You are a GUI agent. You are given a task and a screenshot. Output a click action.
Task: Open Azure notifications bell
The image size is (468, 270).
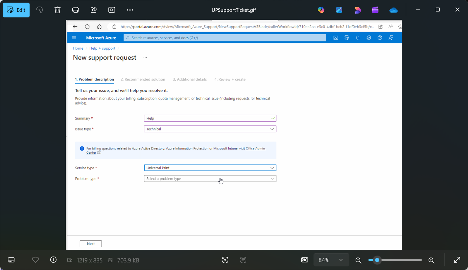pos(358,38)
